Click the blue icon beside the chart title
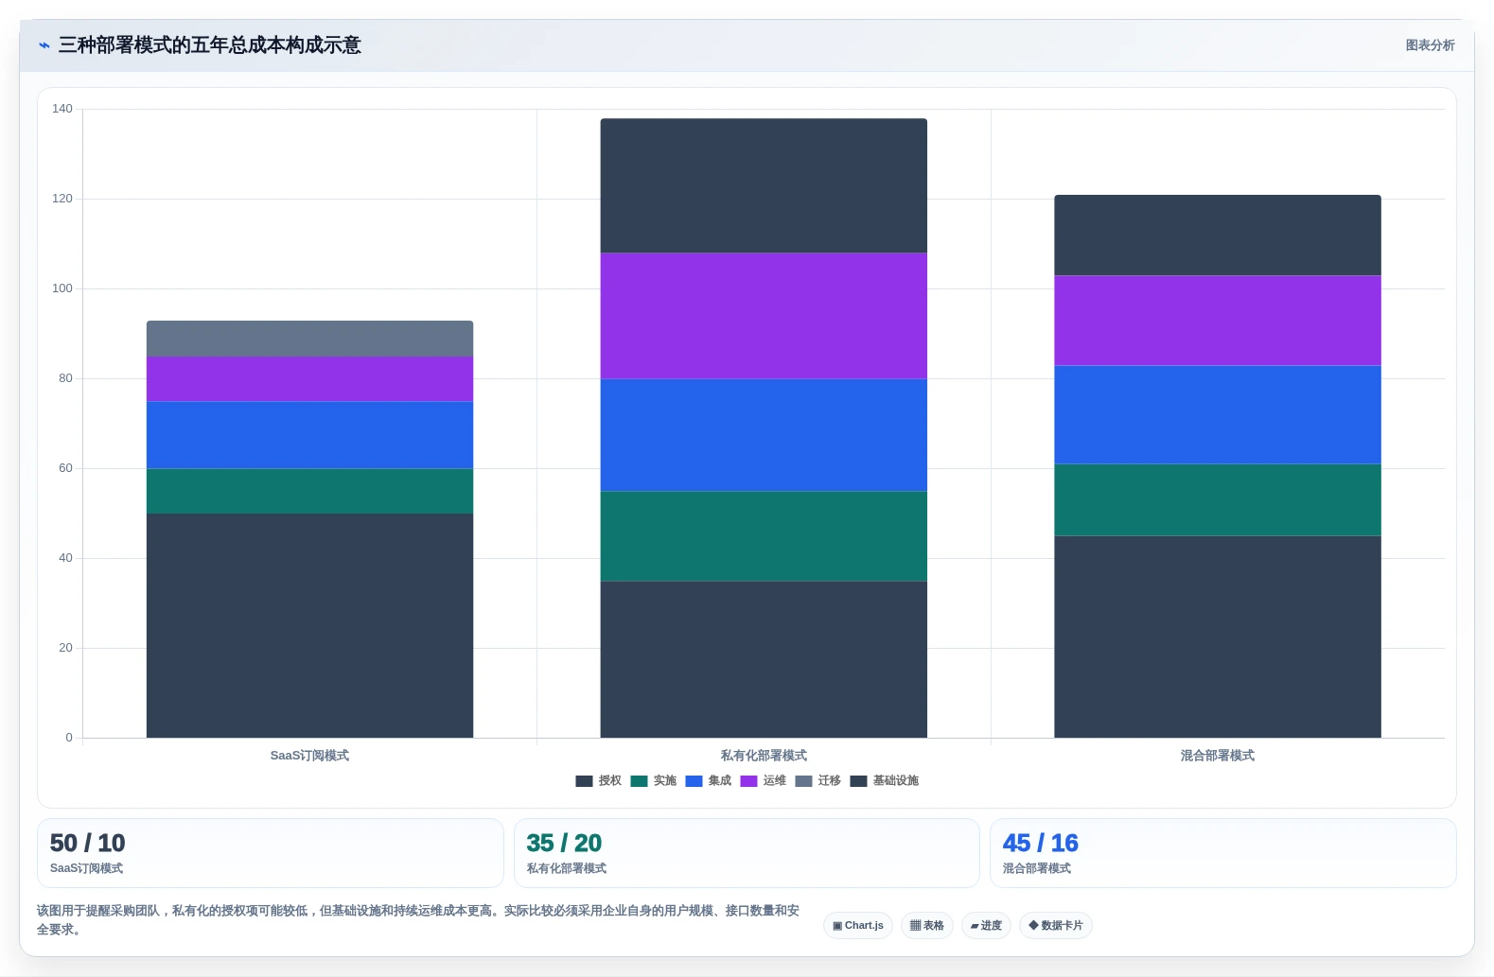This screenshot has height=977, width=1494. point(44,45)
